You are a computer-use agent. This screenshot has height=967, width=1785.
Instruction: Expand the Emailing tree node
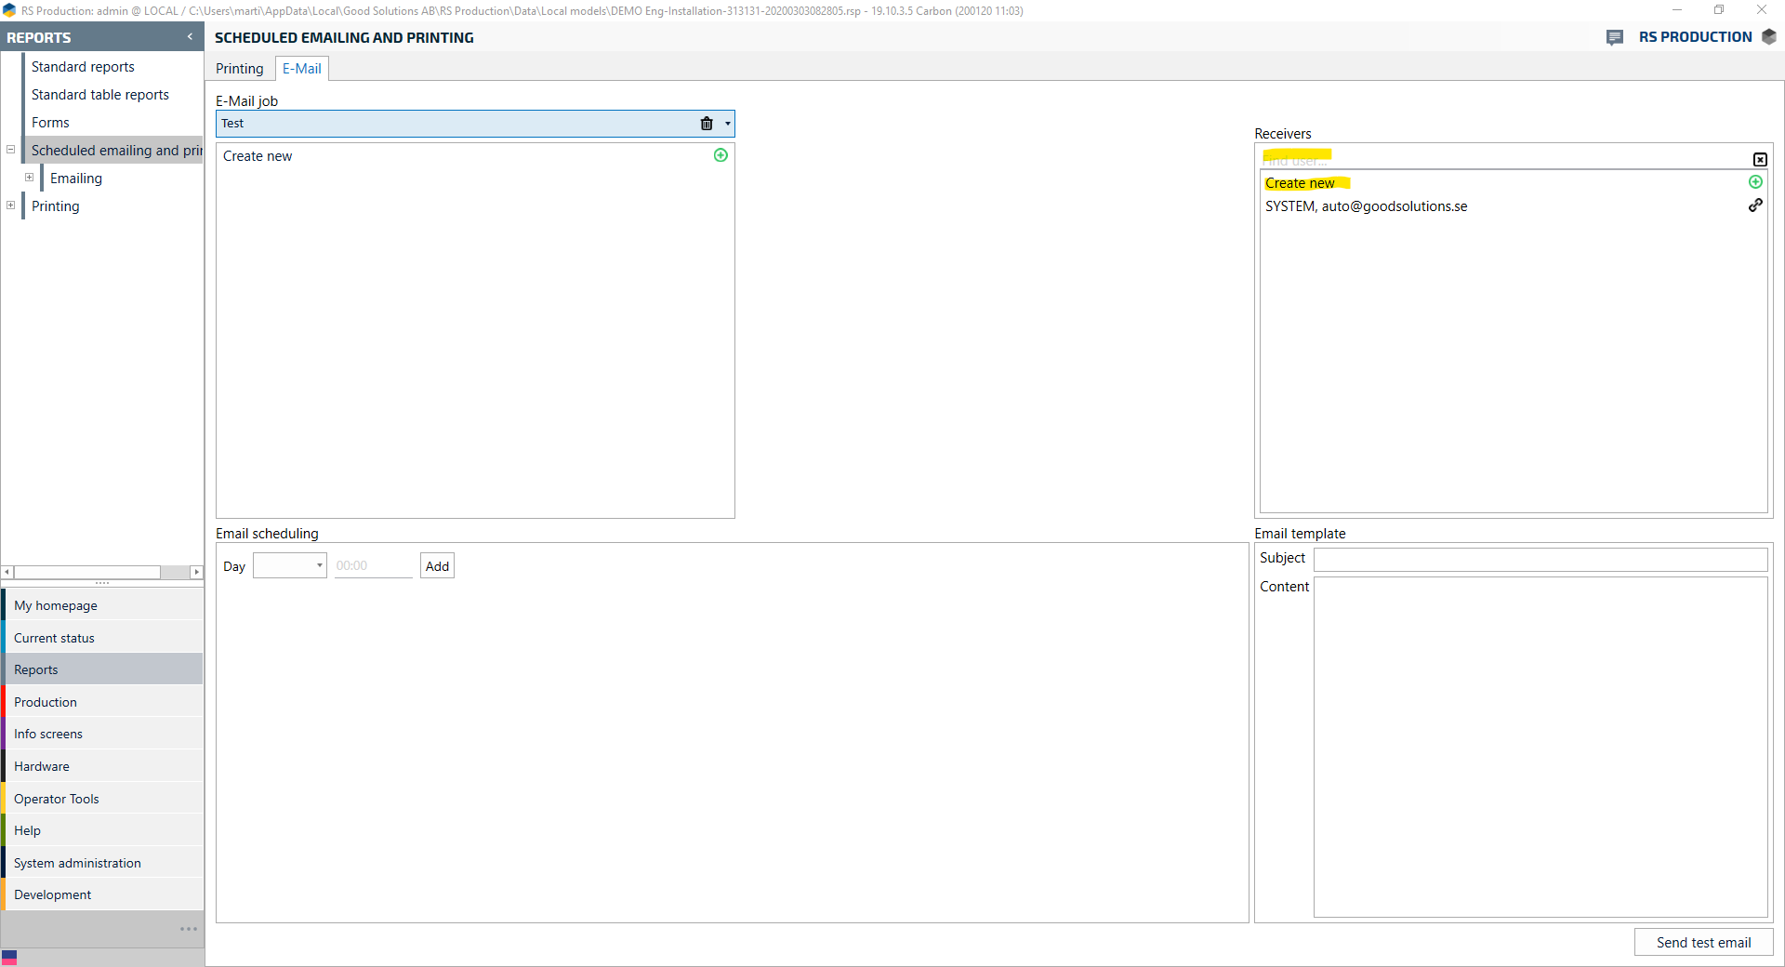pos(30,178)
